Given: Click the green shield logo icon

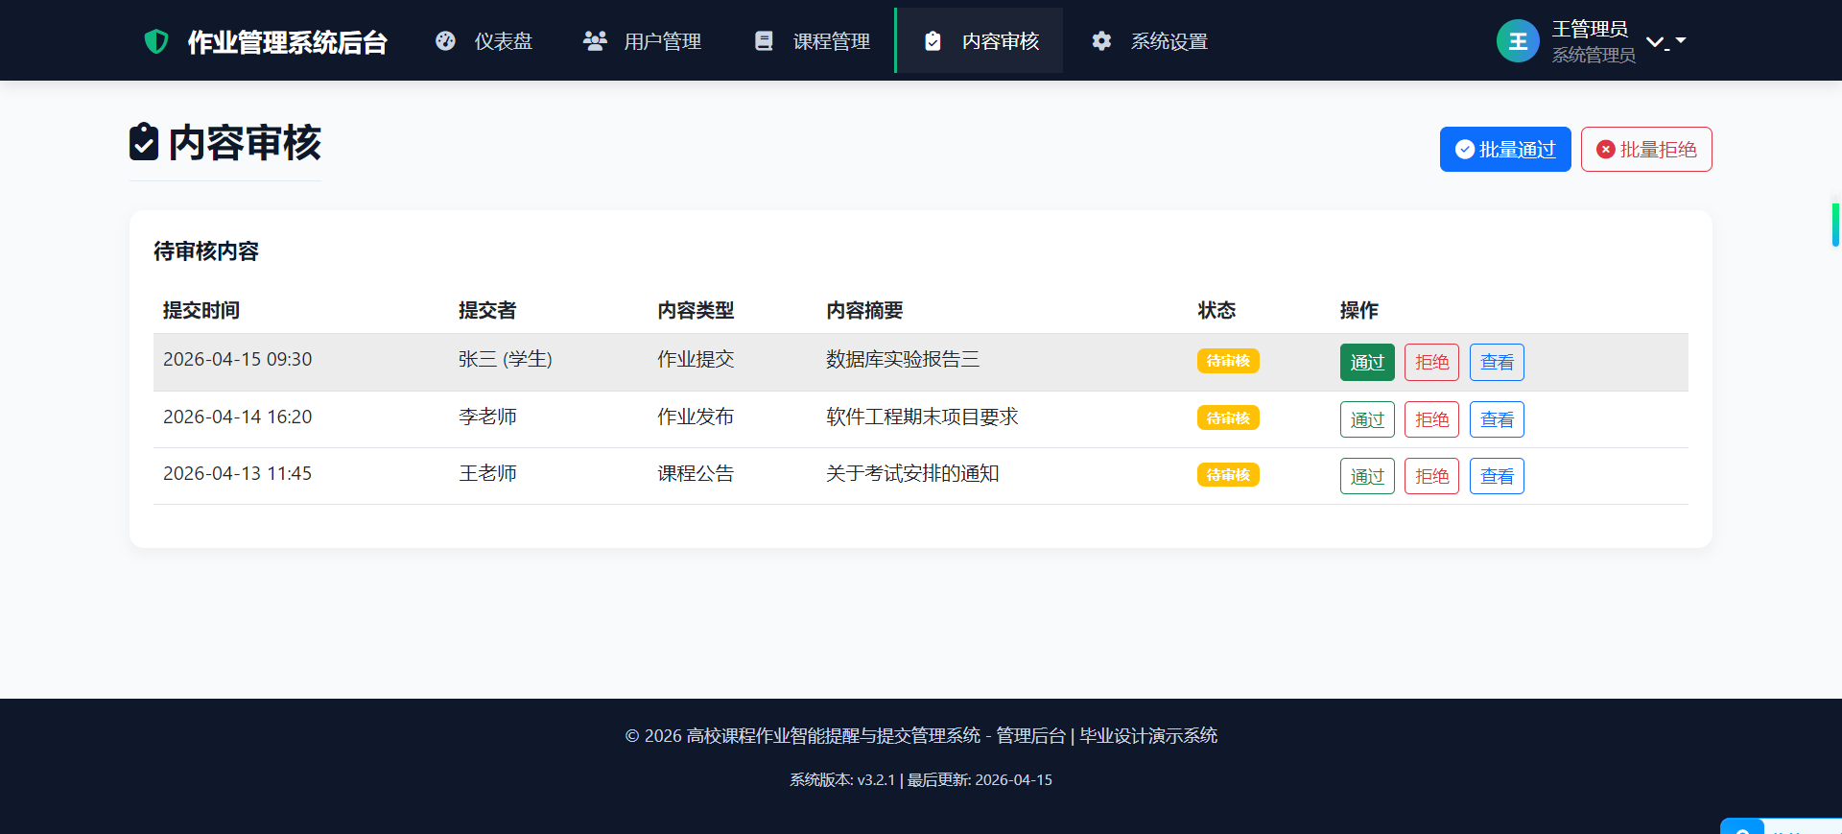Looking at the screenshot, I should (x=156, y=41).
